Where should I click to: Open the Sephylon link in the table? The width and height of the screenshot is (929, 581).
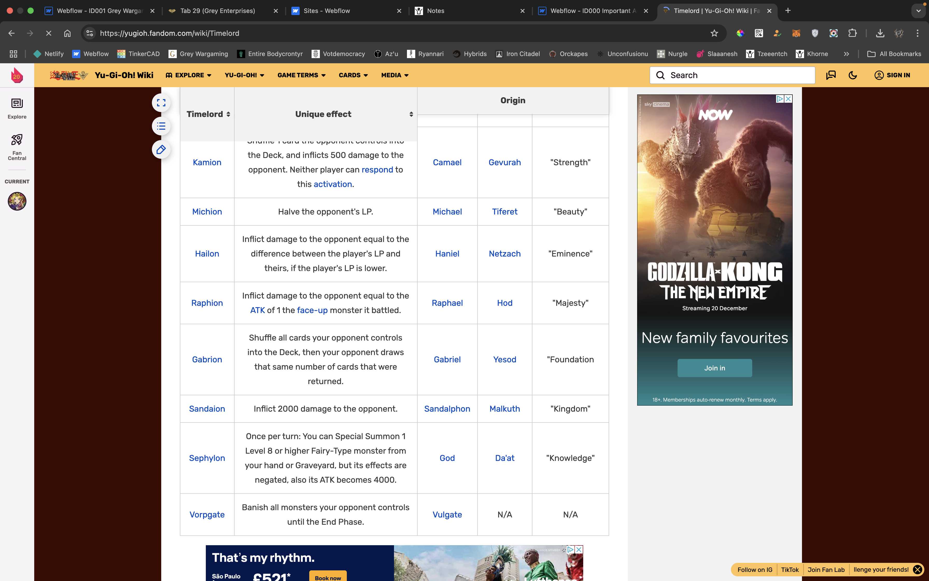pyautogui.click(x=207, y=458)
